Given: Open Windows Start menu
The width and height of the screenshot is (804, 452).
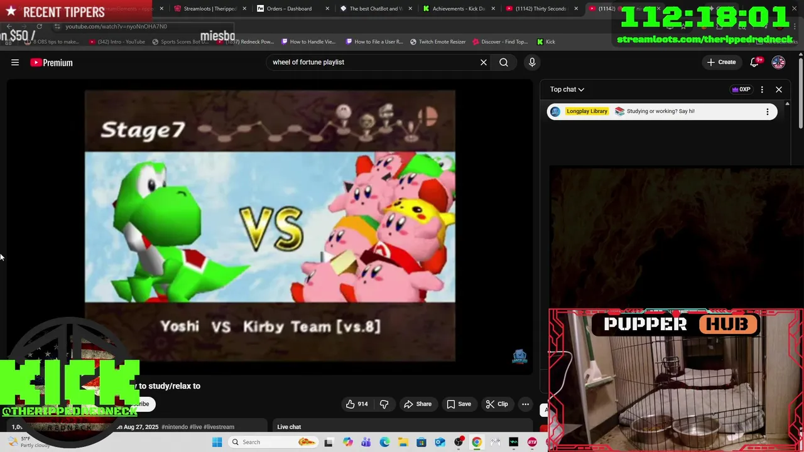Looking at the screenshot, I should point(217,442).
